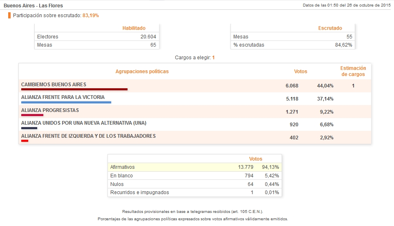
Task: Click Cambiemos vote count 6.068
Action: tap(292, 86)
